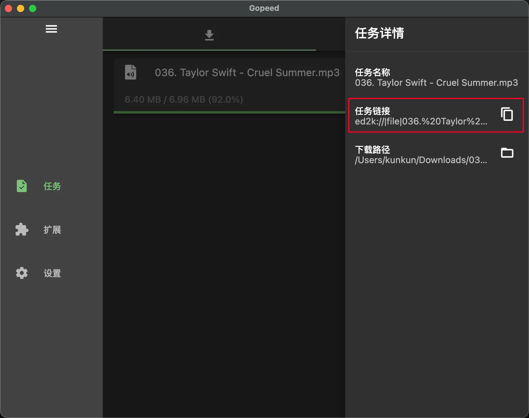Screen dimensions: 529x418
Task: Click the active downloads tab underline
Action: point(209,50)
